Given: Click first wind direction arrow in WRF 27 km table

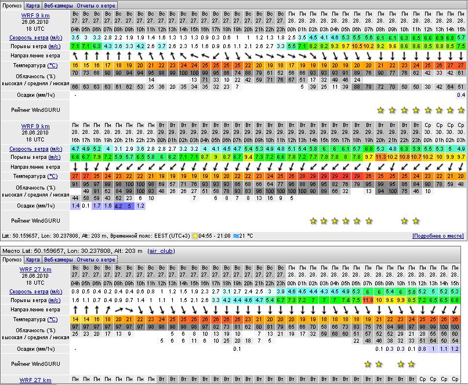Looking at the screenshot, I should pos(75,310).
